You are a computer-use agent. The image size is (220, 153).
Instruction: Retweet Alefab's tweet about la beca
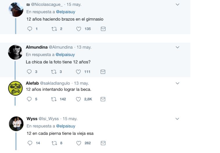[x=54, y=99]
